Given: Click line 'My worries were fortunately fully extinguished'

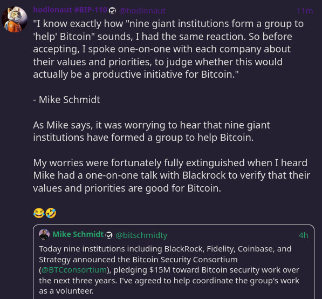Looking at the screenshot, I should [170, 163].
